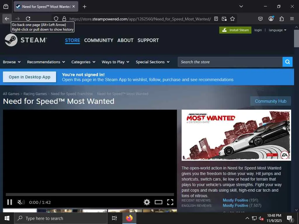
Task: Open the taskbar clock and date
Action: tap(274, 218)
